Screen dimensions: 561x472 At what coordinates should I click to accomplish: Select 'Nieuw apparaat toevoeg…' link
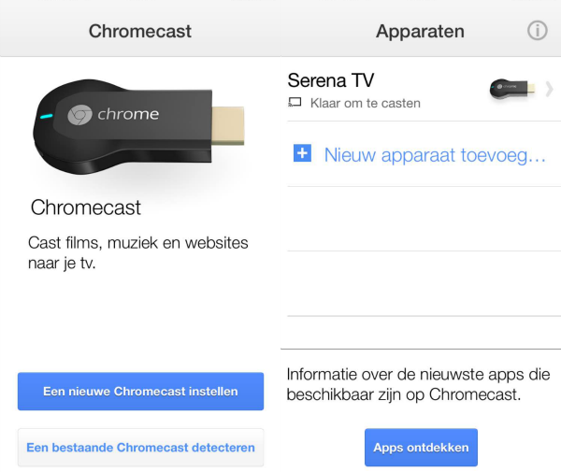tap(435, 155)
